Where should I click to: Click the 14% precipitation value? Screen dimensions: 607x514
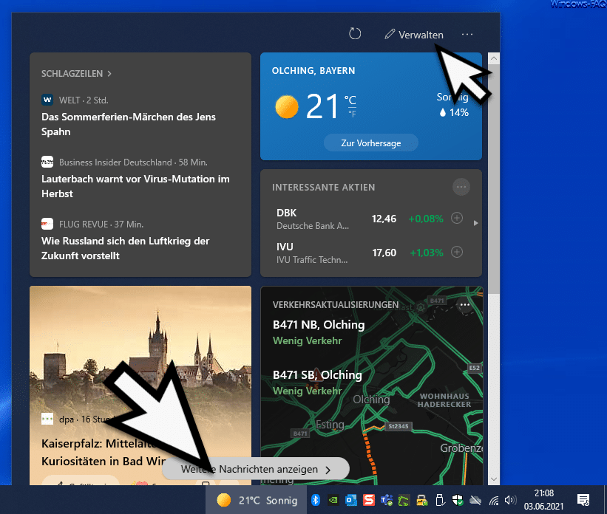click(454, 112)
